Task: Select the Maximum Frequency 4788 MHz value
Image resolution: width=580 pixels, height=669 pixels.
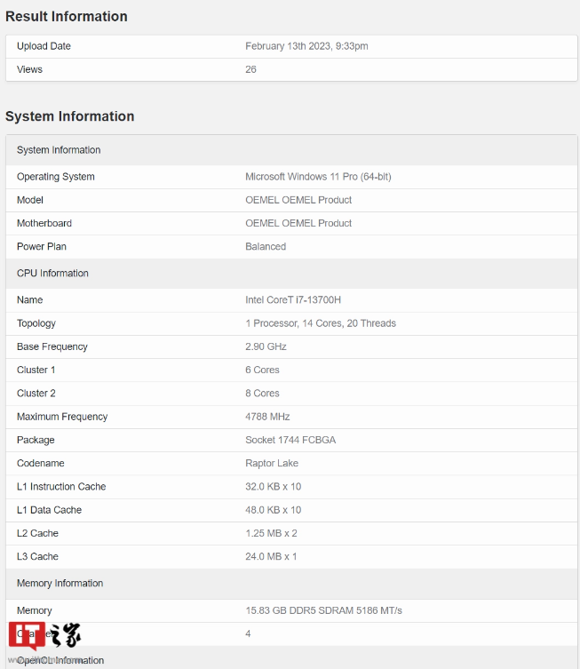Action: coord(267,417)
